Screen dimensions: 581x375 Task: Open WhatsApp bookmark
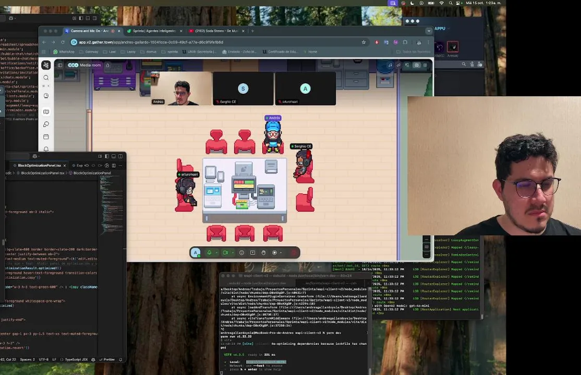click(64, 52)
